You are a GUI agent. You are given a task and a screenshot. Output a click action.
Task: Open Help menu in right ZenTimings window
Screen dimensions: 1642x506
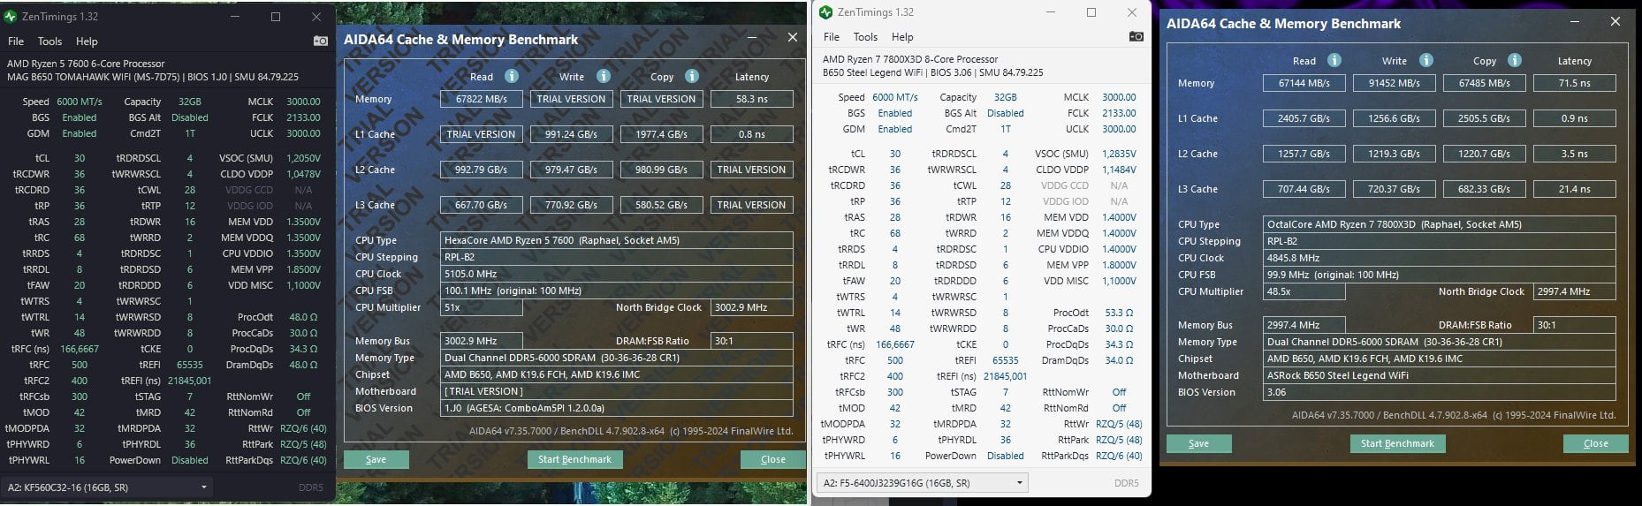[x=902, y=36]
